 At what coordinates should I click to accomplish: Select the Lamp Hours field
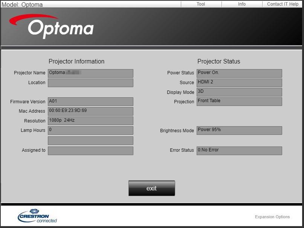(90, 130)
